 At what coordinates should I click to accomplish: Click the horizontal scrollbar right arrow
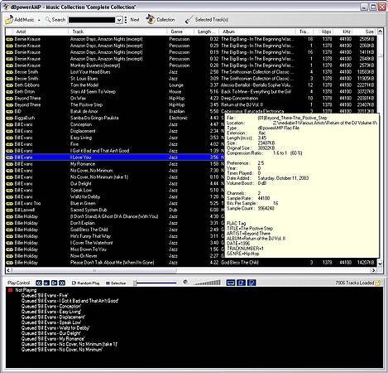point(374,270)
